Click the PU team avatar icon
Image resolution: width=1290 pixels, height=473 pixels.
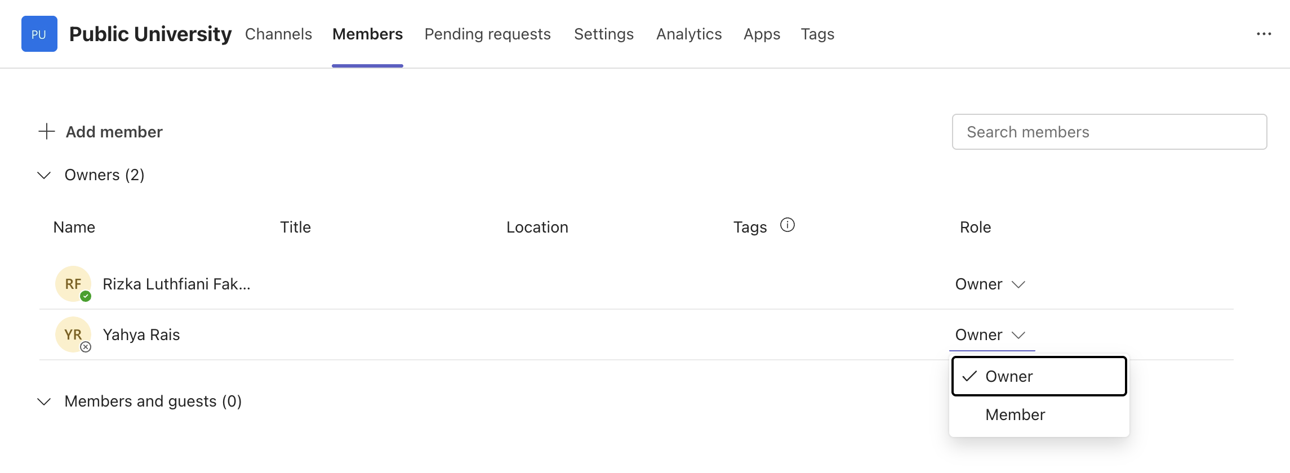tap(39, 34)
